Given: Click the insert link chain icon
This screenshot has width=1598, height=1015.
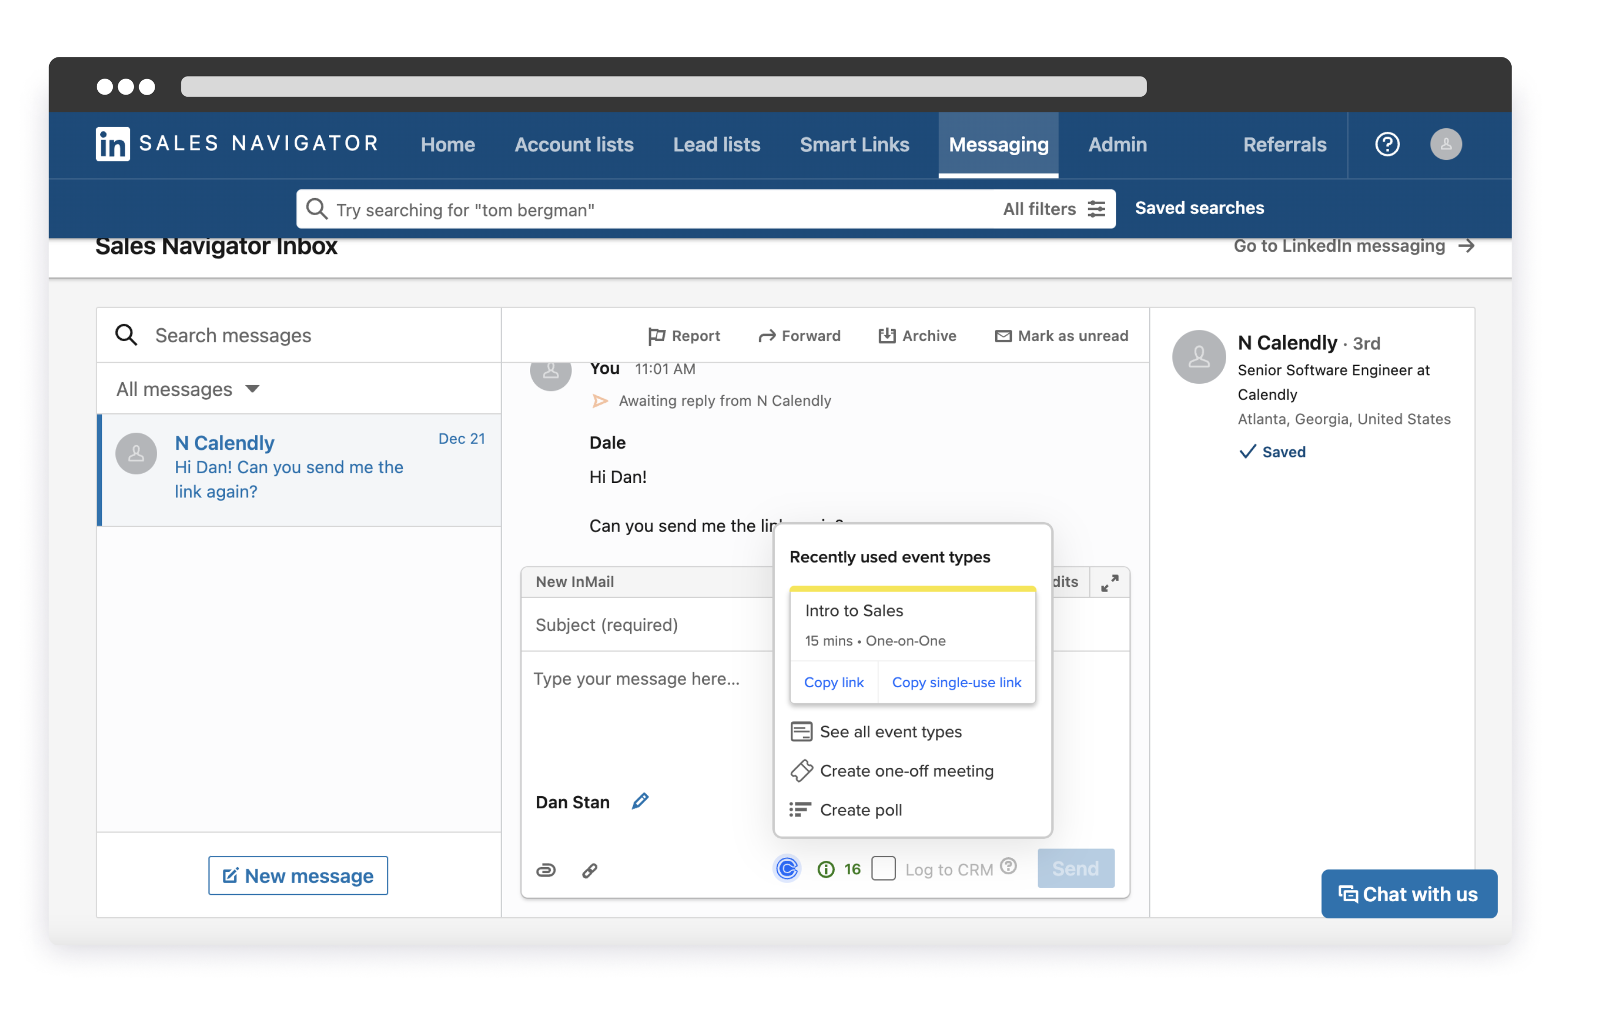Looking at the screenshot, I should coord(590,870).
